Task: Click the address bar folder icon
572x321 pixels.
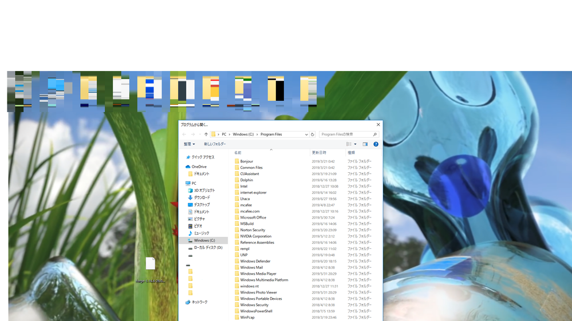Action: [x=214, y=134]
